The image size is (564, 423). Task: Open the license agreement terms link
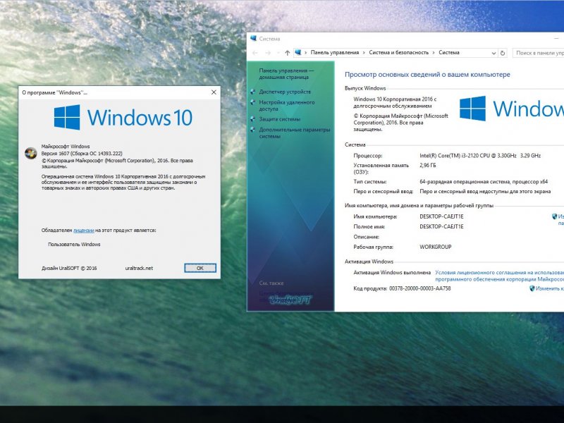click(500, 276)
